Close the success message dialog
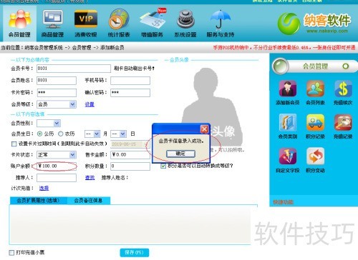This screenshot has width=358, height=260. click(204, 129)
